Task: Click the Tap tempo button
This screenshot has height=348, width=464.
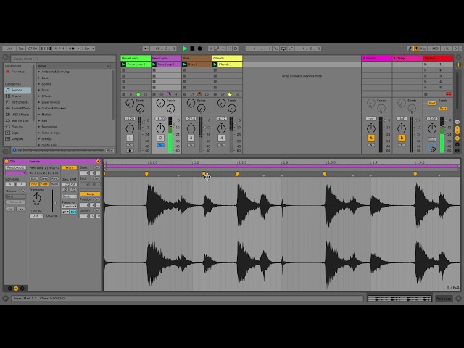Action: 21,49
